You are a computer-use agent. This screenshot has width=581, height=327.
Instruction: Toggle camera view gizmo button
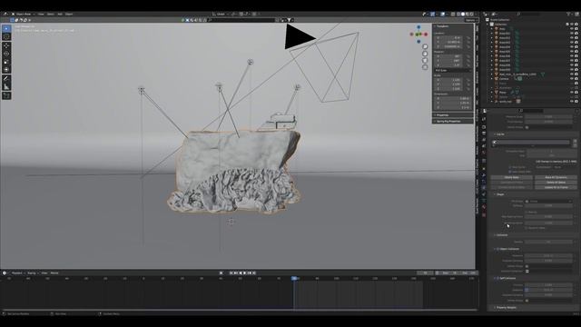(425, 61)
